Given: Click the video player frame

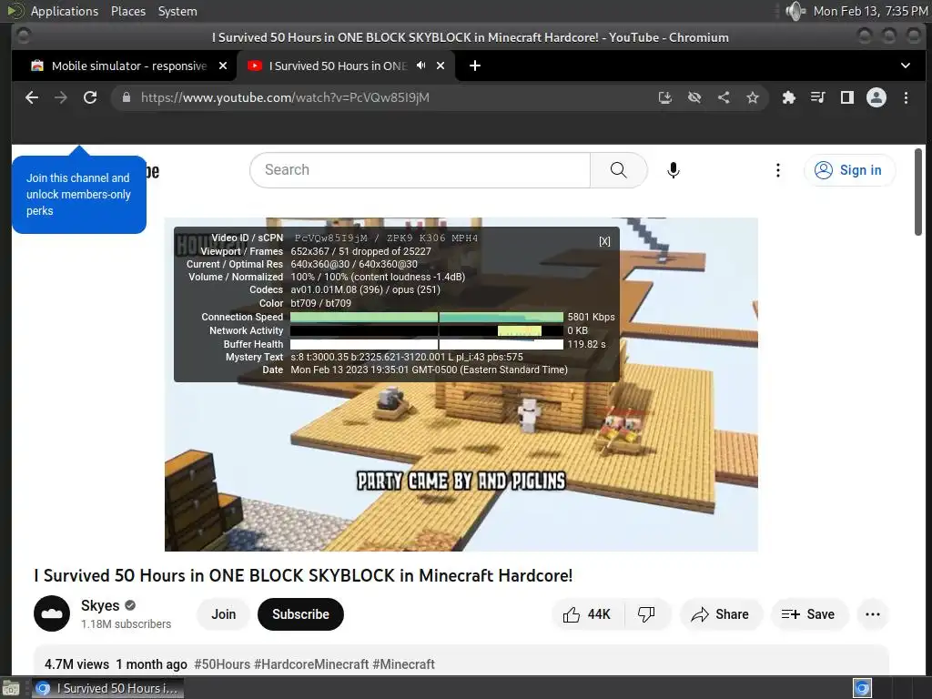Looking at the screenshot, I should coord(461,384).
